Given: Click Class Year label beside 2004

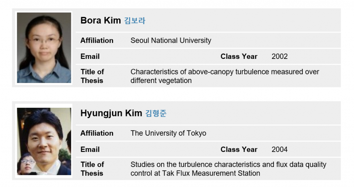Looking at the screenshot, I should click(239, 149).
